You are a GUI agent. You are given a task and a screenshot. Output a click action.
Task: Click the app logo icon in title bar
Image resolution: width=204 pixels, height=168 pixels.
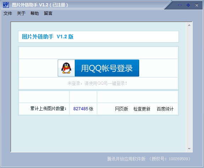point(6,5)
